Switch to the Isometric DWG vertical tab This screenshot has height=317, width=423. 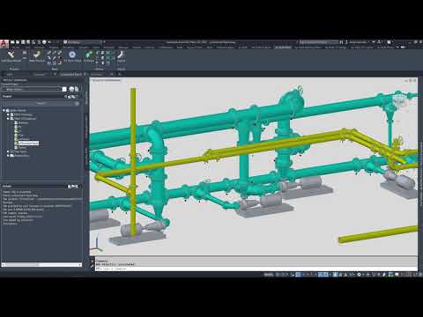pyautogui.click(x=86, y=157)
